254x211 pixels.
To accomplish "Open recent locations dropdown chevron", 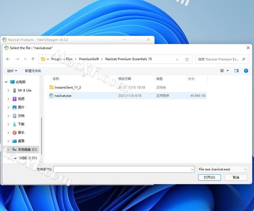I will click(x=25, y=59).
